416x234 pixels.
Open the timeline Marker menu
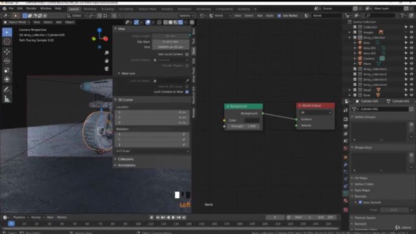point(62,217)
